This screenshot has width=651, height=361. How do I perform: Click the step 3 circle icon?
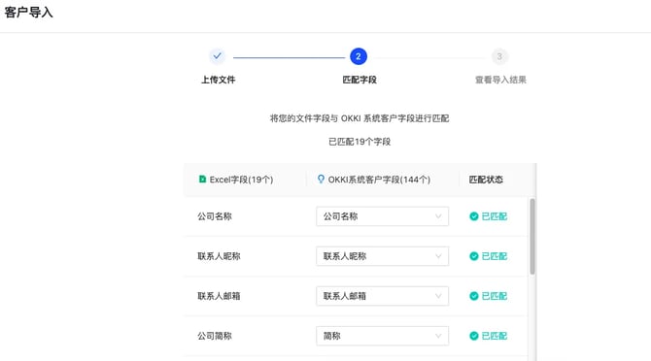[x=499, y=56]
